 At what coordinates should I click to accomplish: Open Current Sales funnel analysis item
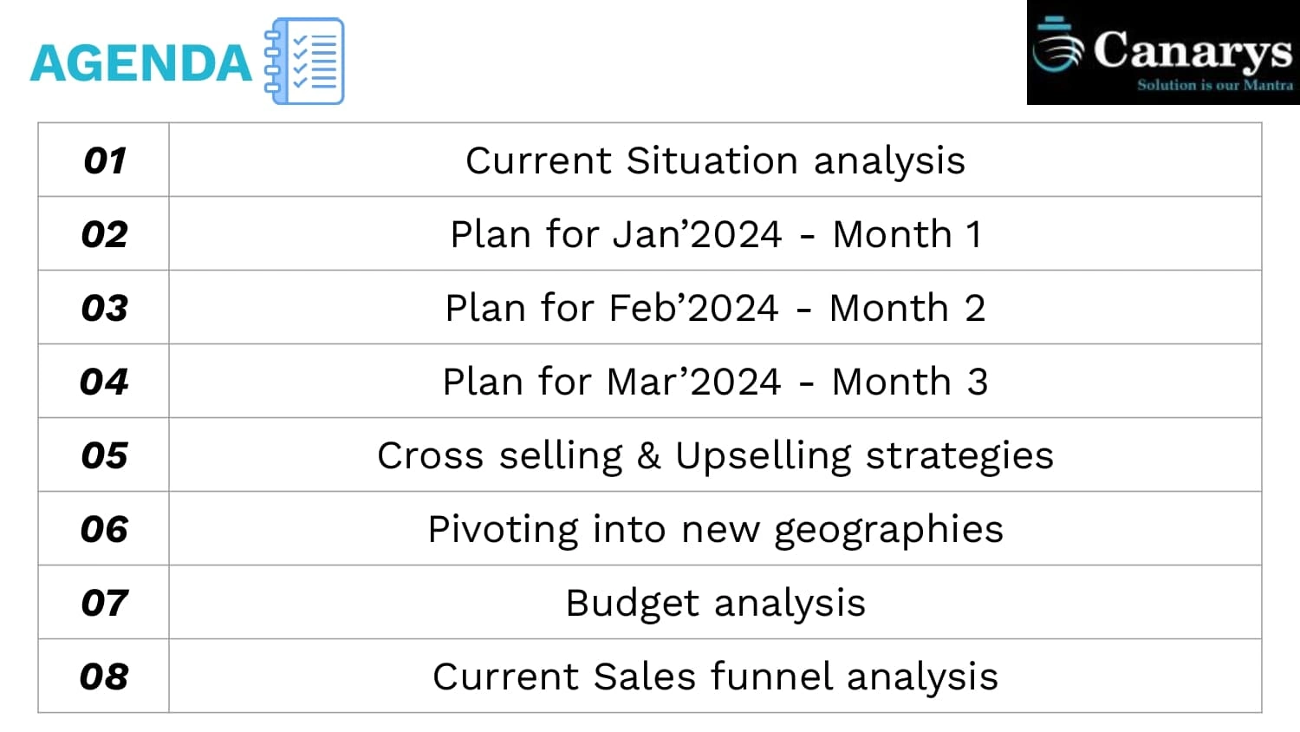(715, 676)
